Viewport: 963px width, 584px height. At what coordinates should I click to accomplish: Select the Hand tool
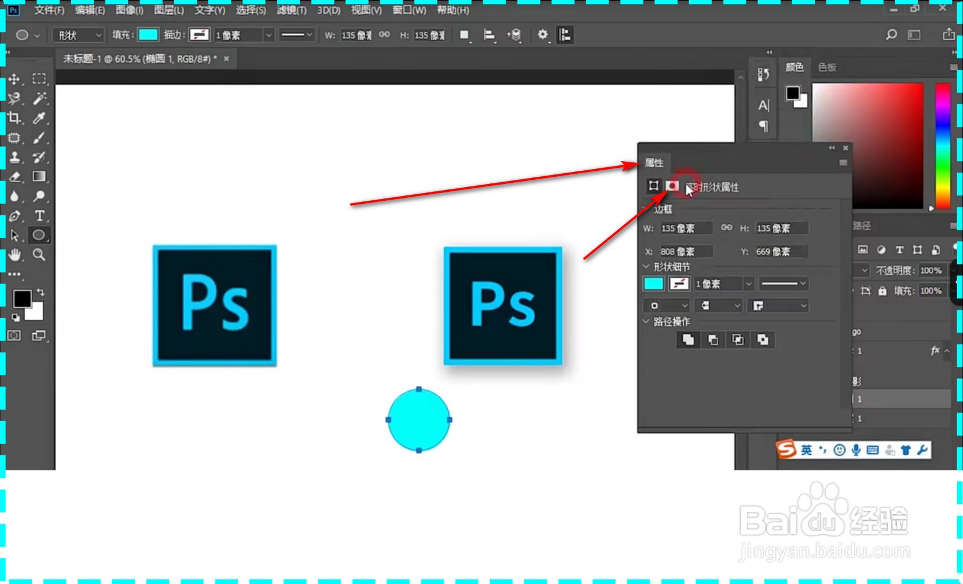[14, 255]
